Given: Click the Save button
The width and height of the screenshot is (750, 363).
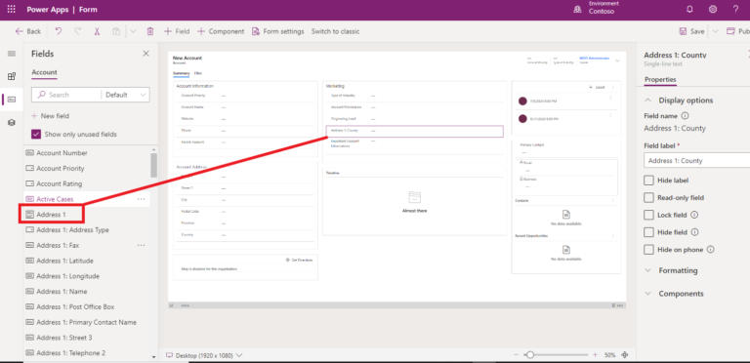Looking at the screenshot, I should [x=692, y=31].
